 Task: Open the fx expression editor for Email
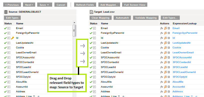tap(162, 28)
